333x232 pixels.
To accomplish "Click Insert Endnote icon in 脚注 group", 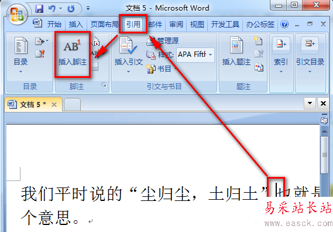I will [95, 42].
